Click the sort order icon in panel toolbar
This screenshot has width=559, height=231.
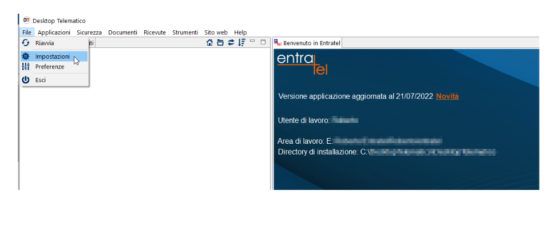(x=241, y=43)
